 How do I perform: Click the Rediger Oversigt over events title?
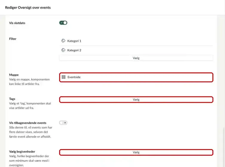coord(28,7)
